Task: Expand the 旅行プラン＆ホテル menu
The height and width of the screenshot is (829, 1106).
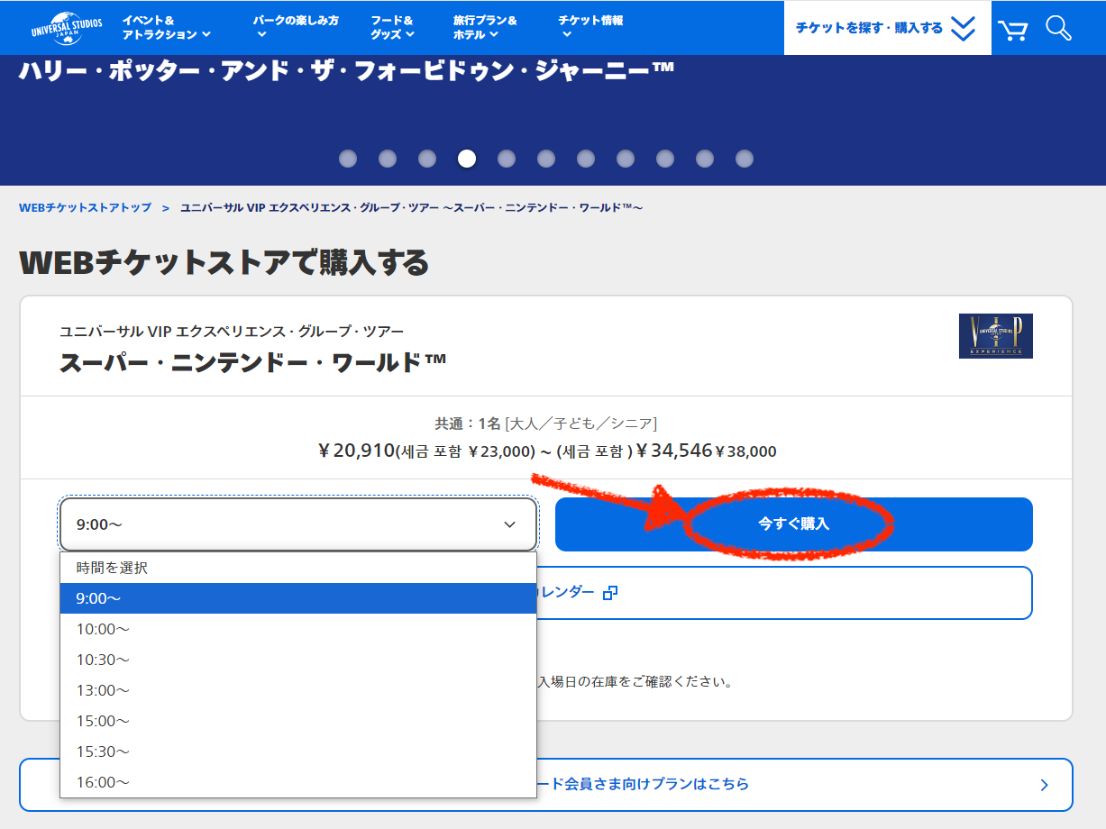Action: [x=486, y=27]
